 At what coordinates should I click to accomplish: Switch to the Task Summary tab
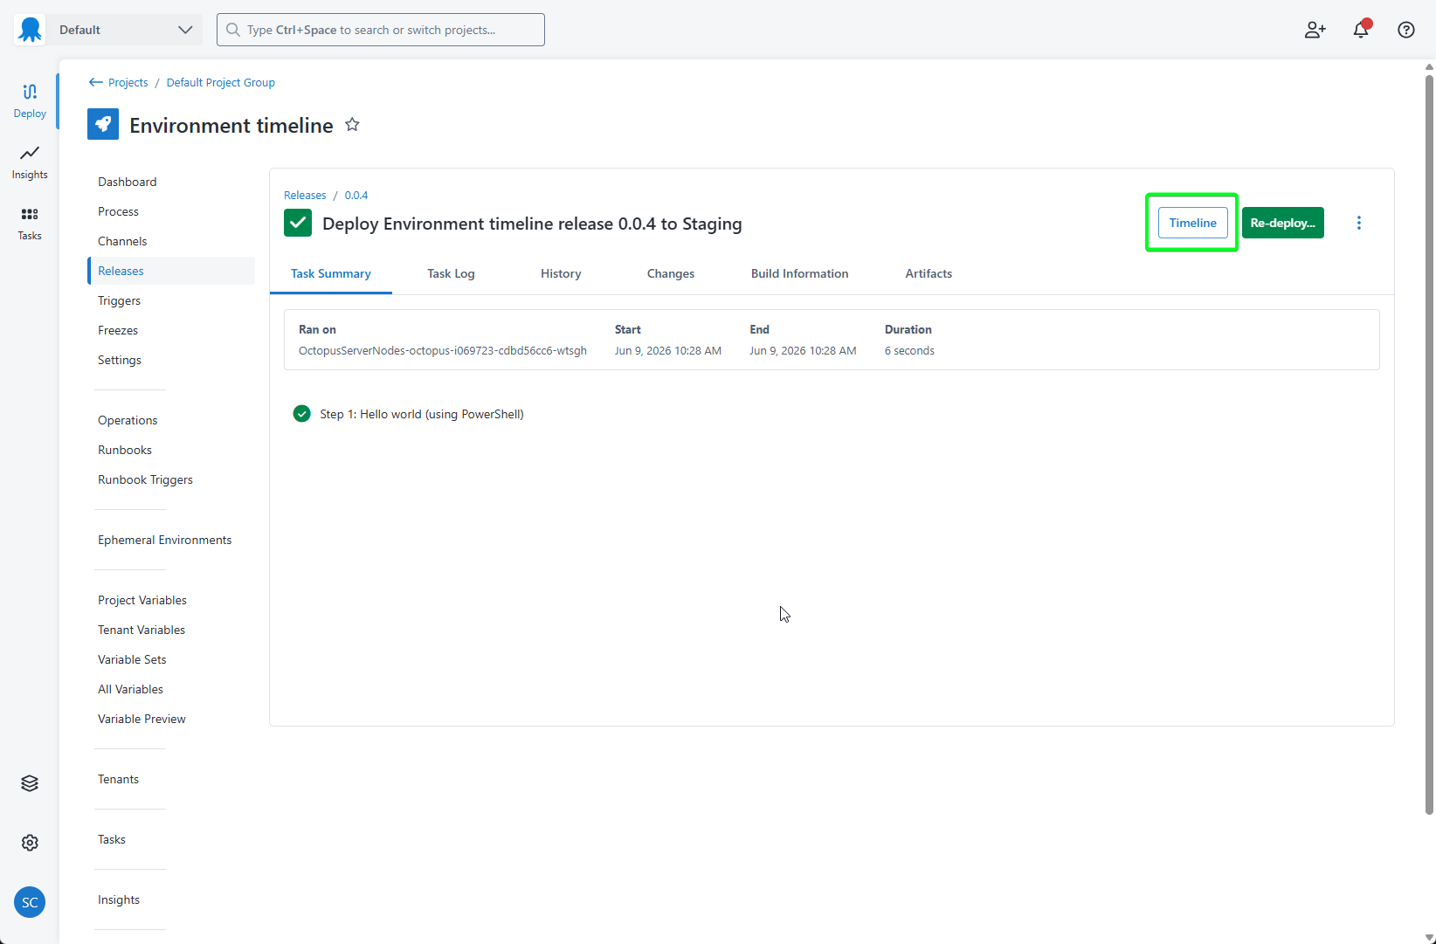pos(331,273)
